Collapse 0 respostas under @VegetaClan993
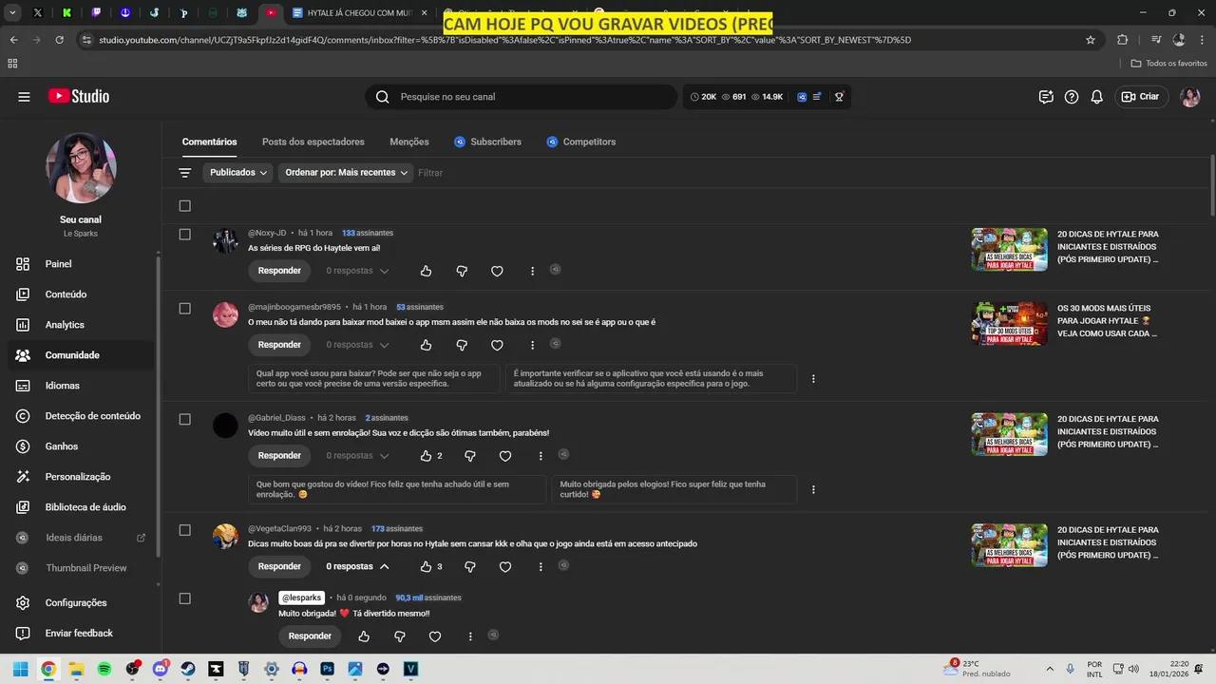 point(357,567)
